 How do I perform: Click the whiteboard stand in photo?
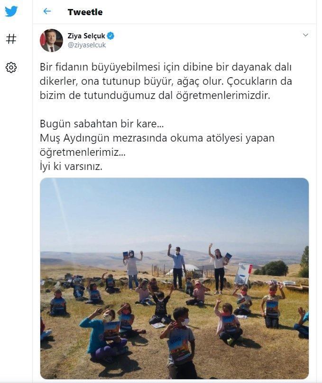tap(243, 274)
